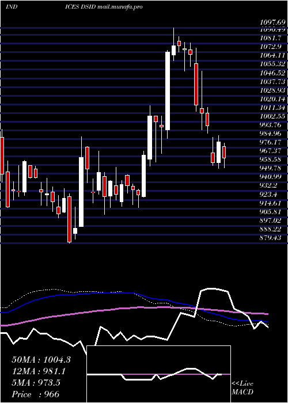This screenshot has width=288, height=403.
Task: Click the 50MA : 1004.3 readout
Action: click(x=41, y=360)
